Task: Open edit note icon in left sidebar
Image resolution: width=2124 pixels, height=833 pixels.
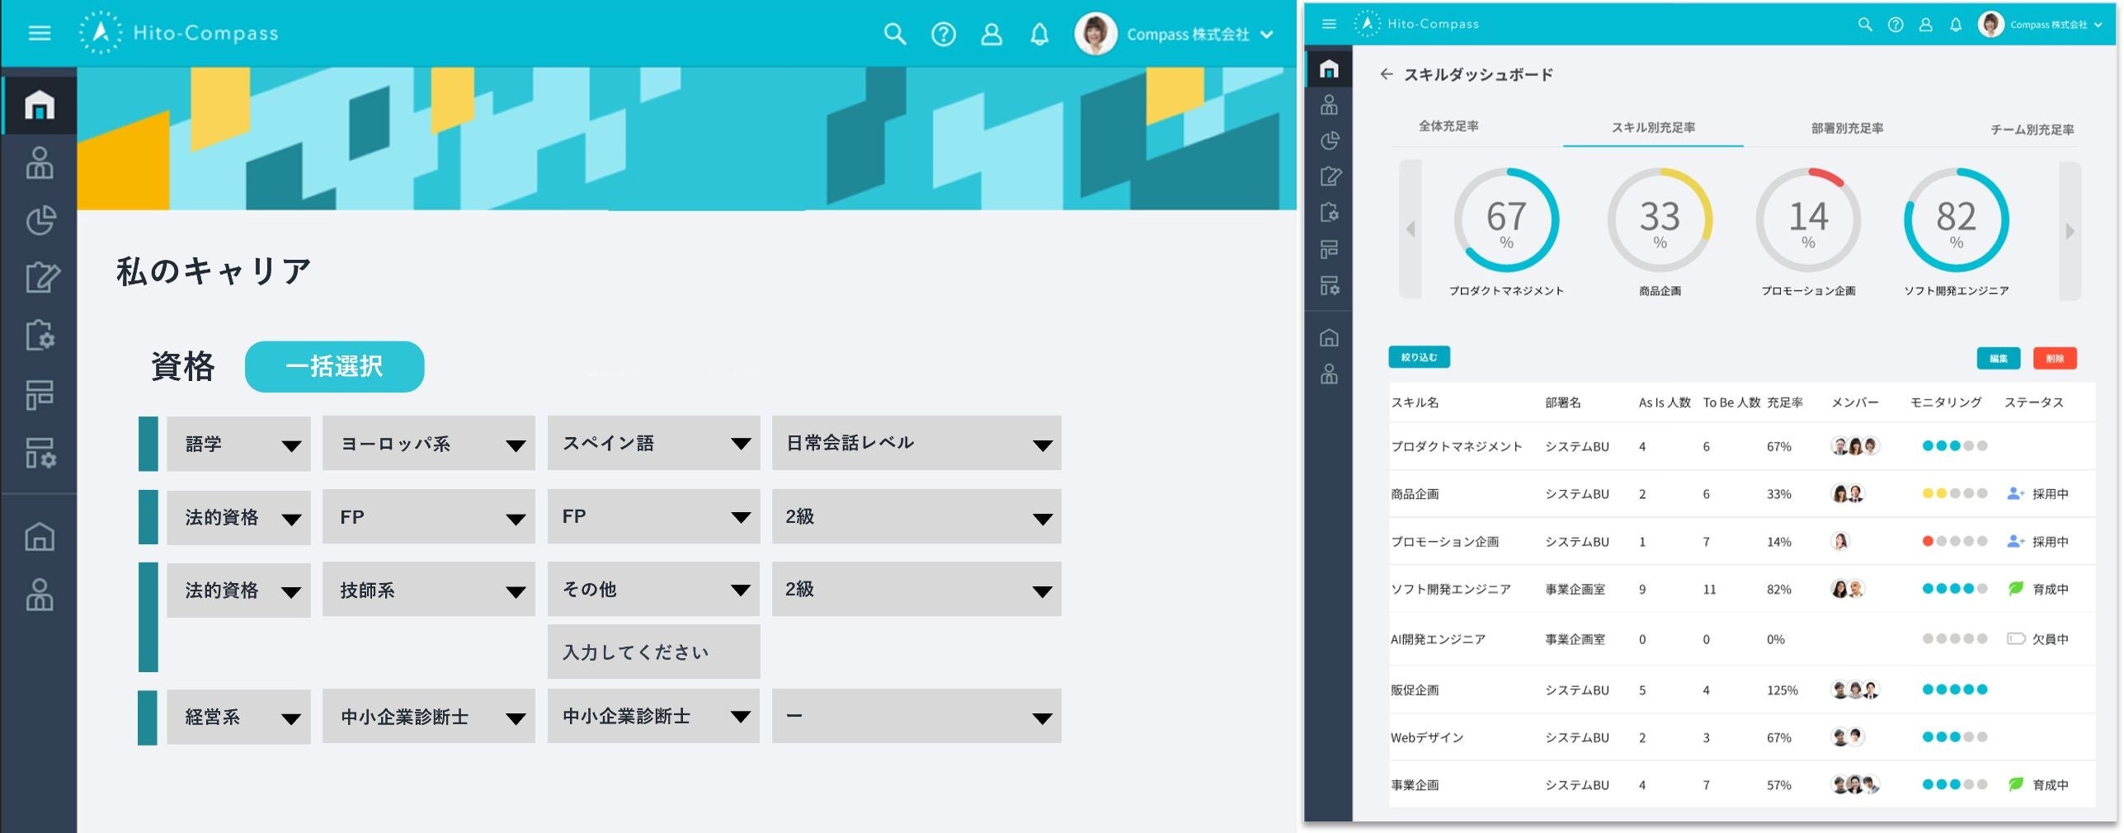Action: 41,277
